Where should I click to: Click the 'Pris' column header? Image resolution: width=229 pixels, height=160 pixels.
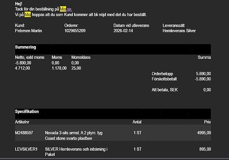207,122
